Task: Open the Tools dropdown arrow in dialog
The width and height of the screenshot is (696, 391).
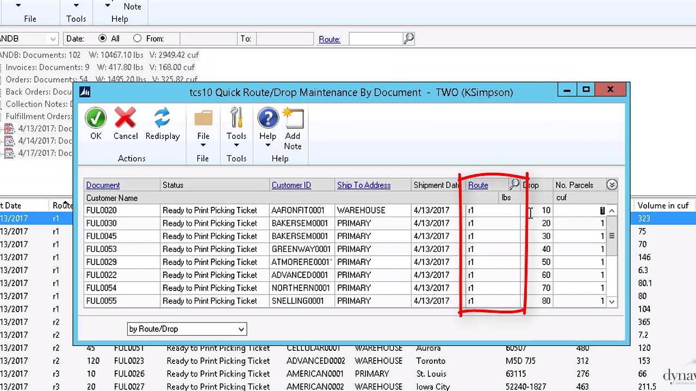Action: 236,146
